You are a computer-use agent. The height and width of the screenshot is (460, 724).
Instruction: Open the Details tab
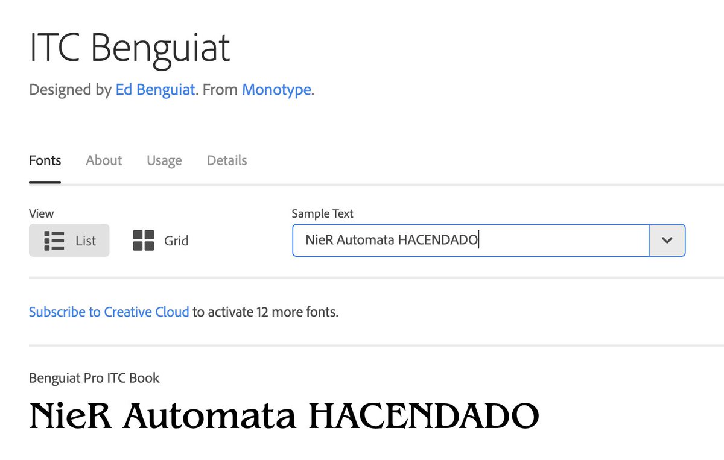pyautogui.click(x=227, y=160)
